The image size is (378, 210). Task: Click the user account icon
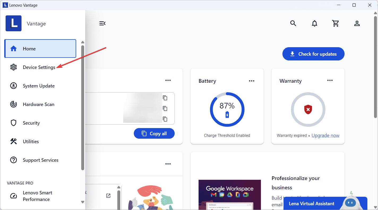pyautogui.click(x=357, y=23)
